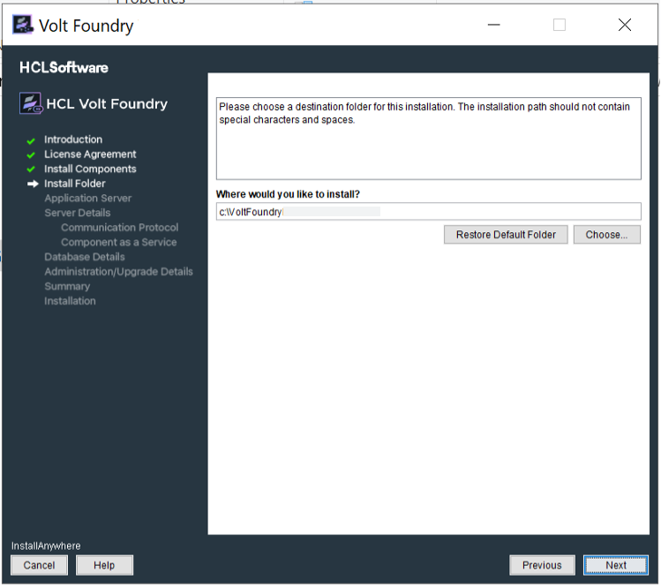Click the 'Where would you like to install?' label
The height and width of the screenshot is (587, 661).
[x=288, y=194]
